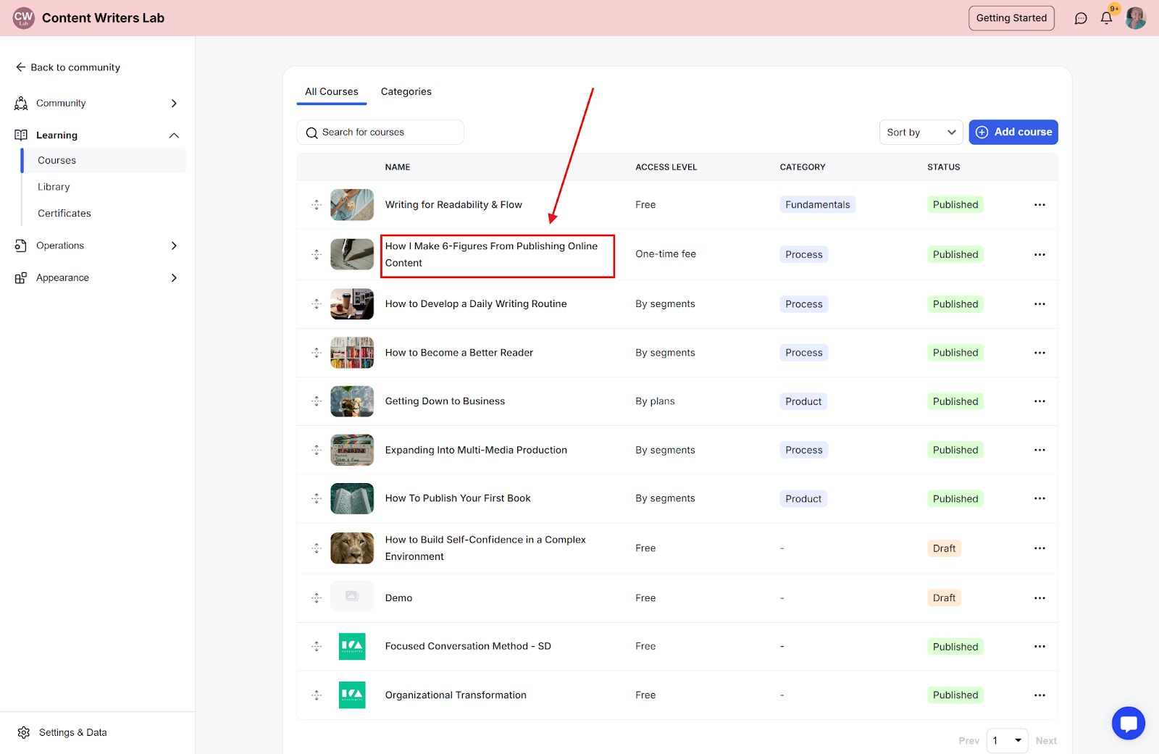The width and height of the screenshot is (1159, 754).
Task: Select Certificates in the sidebar
Action: tap(64, 214)
